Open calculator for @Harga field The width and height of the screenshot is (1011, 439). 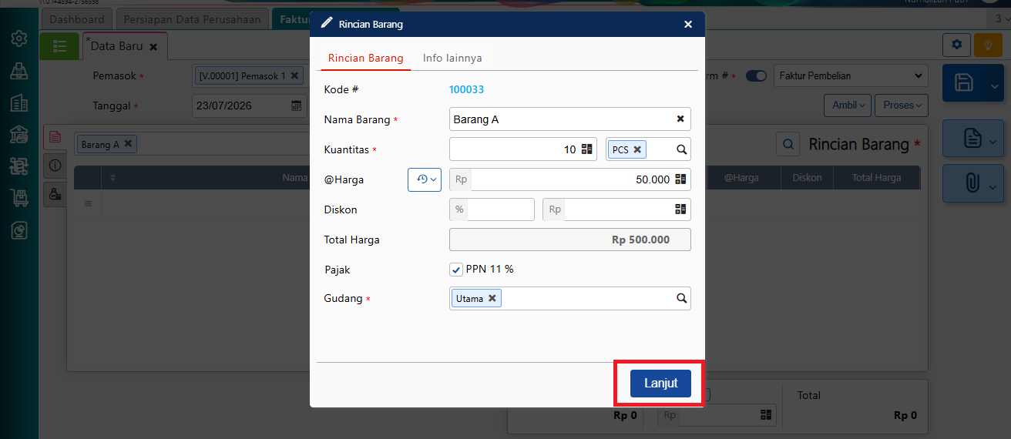coord(680,179)
